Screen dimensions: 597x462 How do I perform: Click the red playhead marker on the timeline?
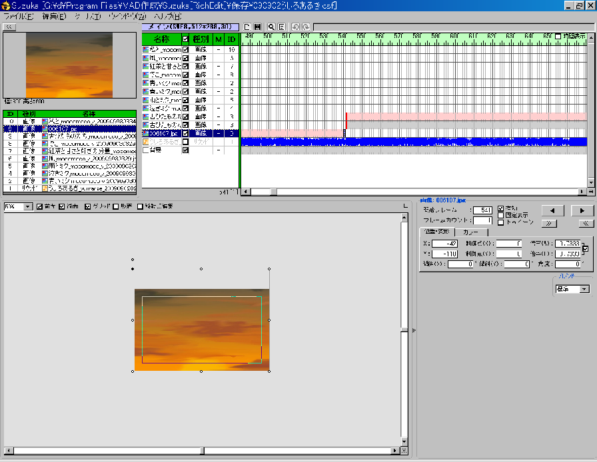point(346,120)
